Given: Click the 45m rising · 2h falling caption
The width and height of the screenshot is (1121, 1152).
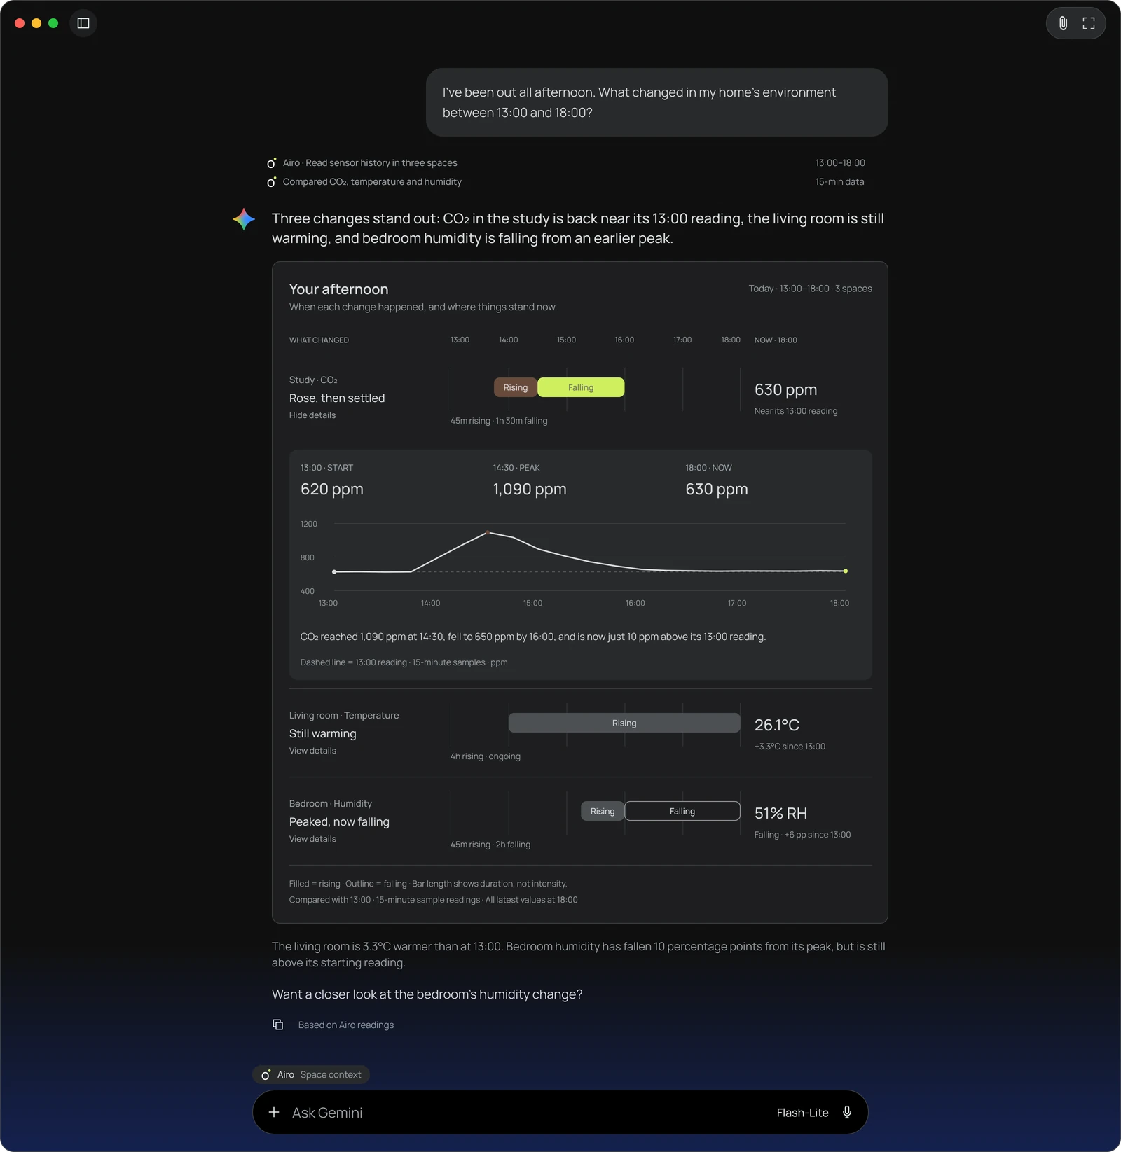Looking at the screenshot, I should [x=490, y=845].
